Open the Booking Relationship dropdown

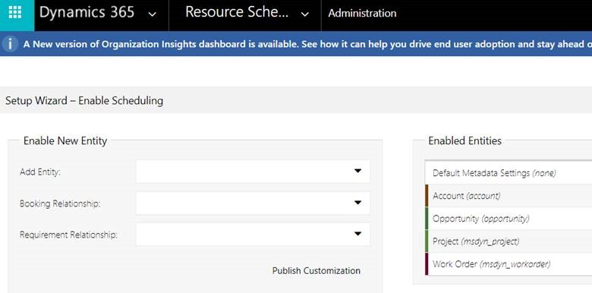pos(253,203)
